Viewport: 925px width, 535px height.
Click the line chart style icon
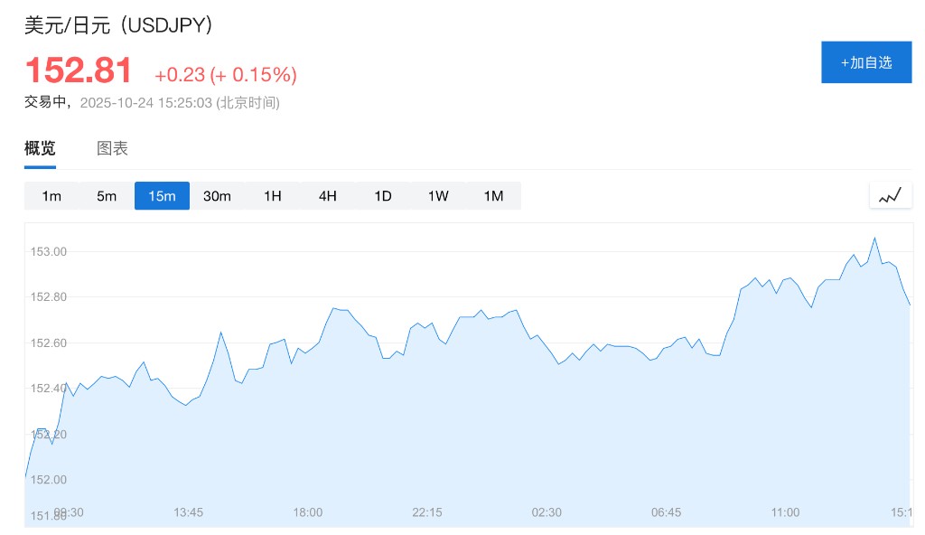pyautogui.click(x=890, y=195)
